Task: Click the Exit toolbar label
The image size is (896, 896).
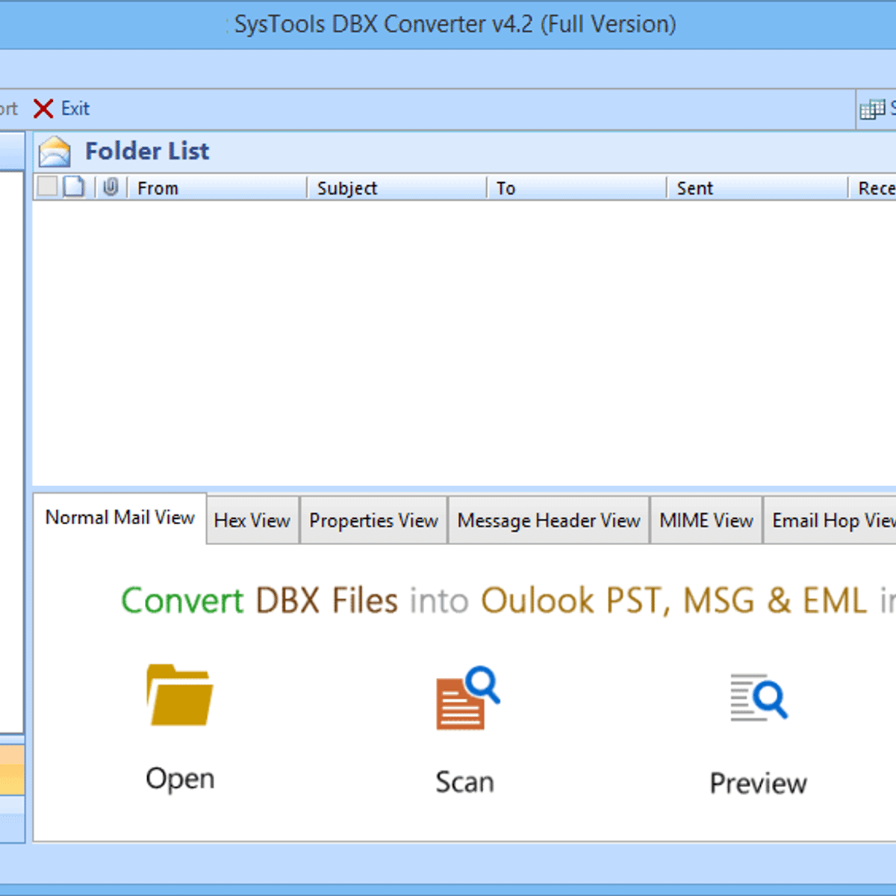Action: [75, 109]
